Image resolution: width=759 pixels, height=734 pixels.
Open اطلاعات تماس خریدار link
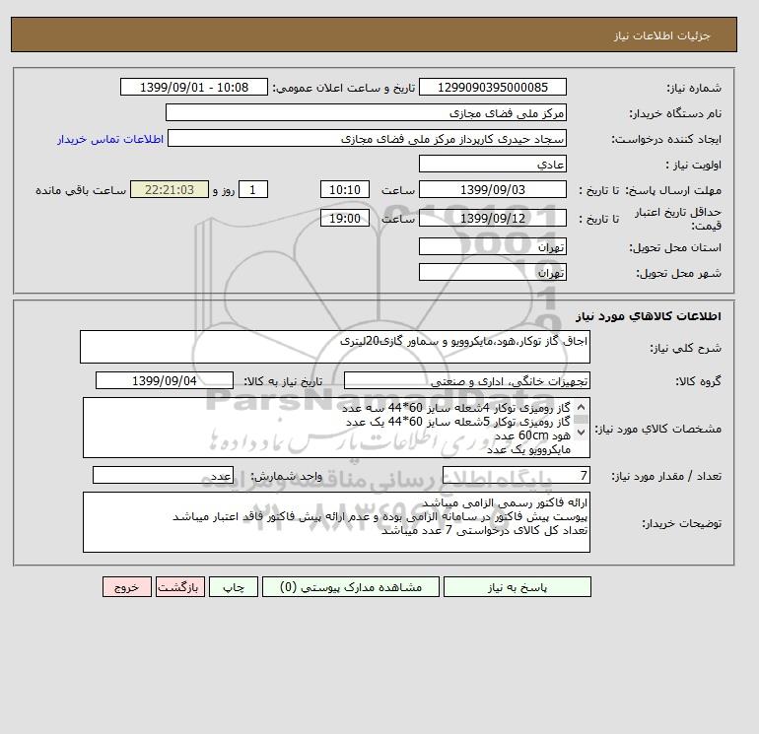110,139
